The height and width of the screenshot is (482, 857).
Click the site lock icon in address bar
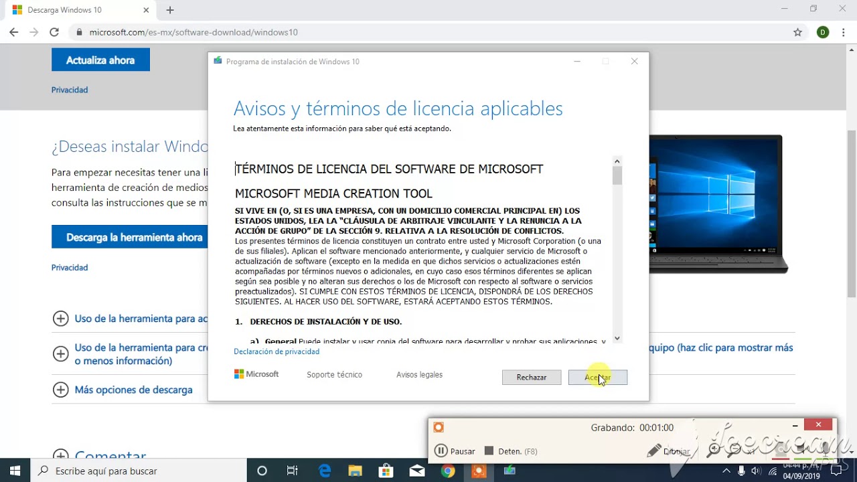[x=80, y=32]
